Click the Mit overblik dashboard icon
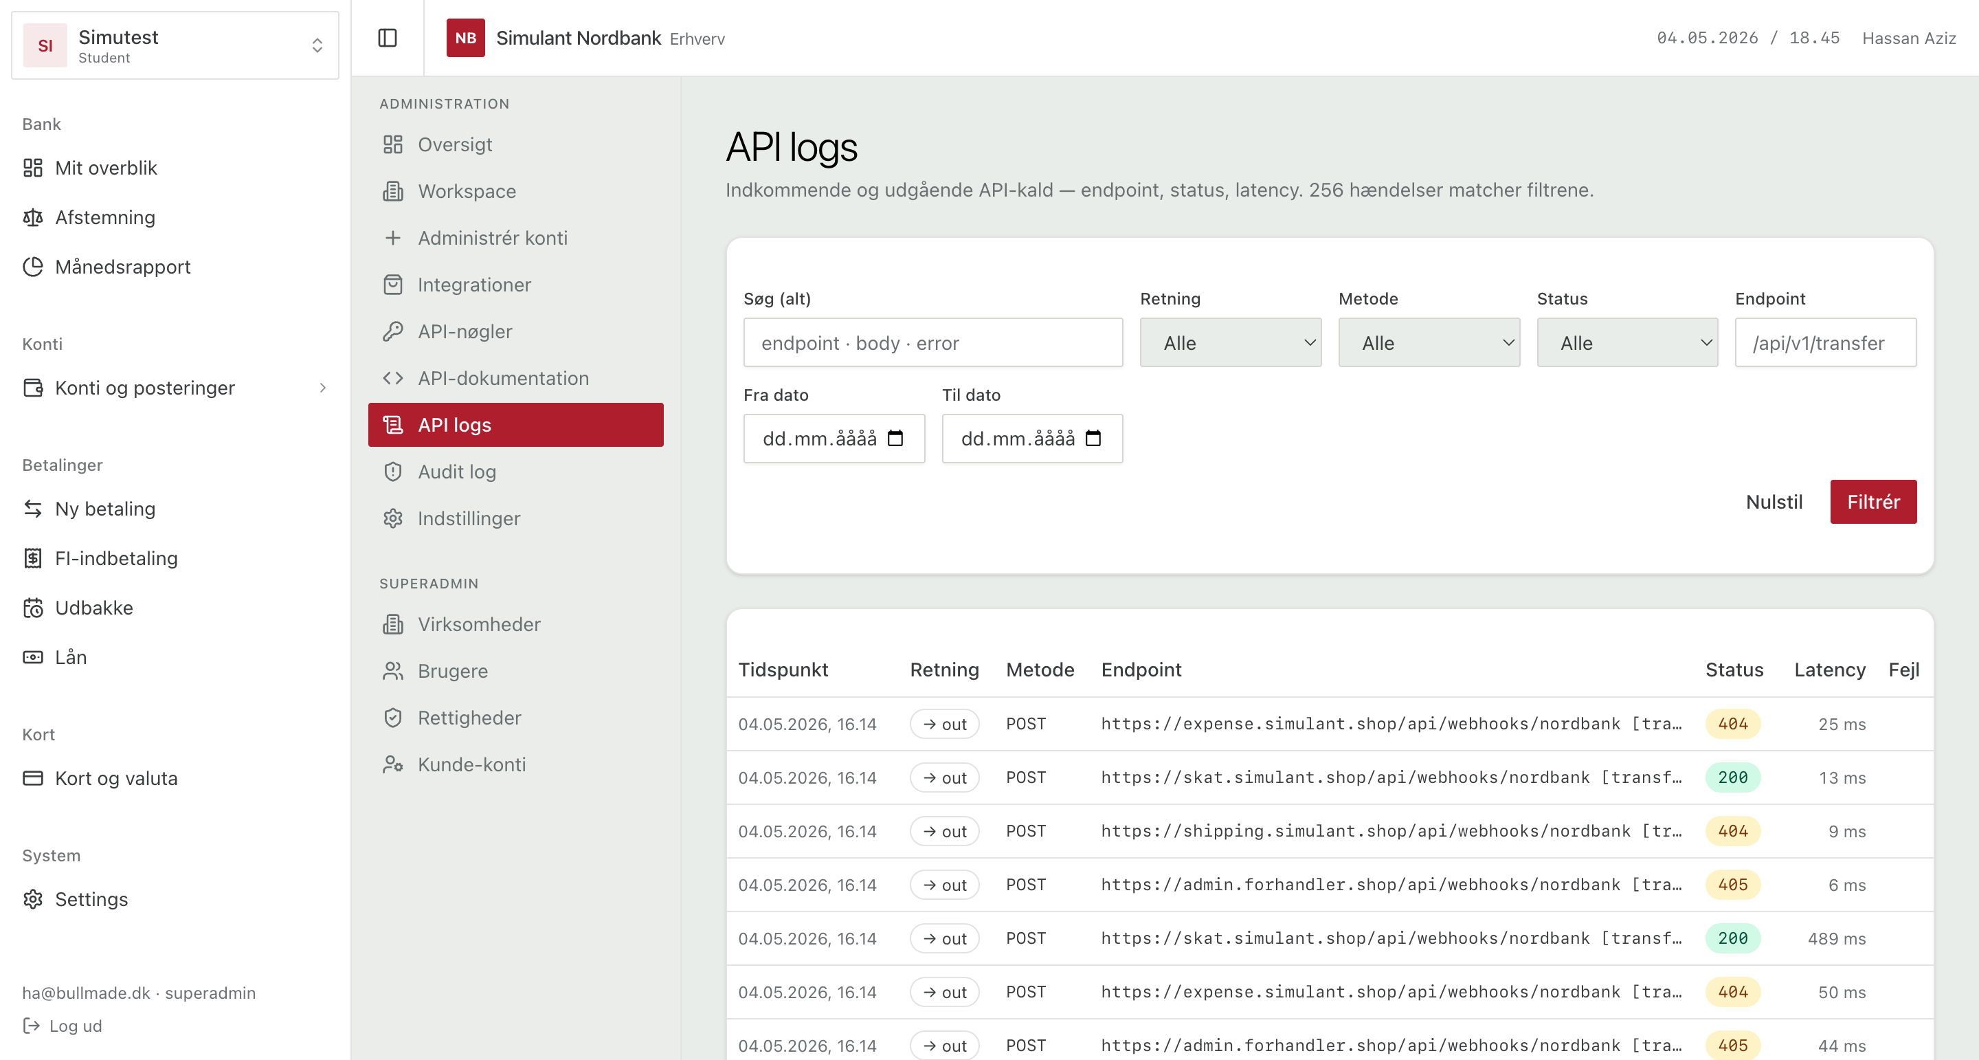Viewport: 1979px width, 1060px height. pos(32,168)
